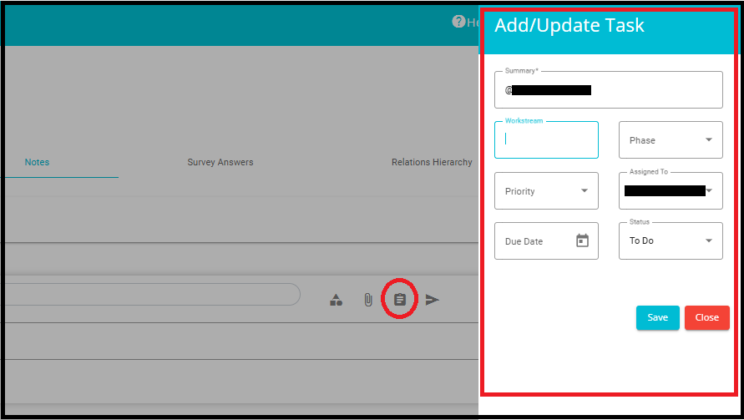Image resolution: width=744 pixels, height=420 pixels.
Task: Click the clipboard add task icon
Action: (400, 300)
